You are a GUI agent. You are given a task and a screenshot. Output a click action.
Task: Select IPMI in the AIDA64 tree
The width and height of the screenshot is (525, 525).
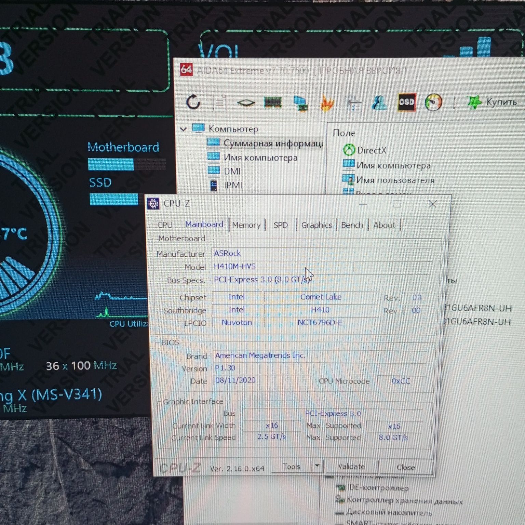(x=233, y=185)
